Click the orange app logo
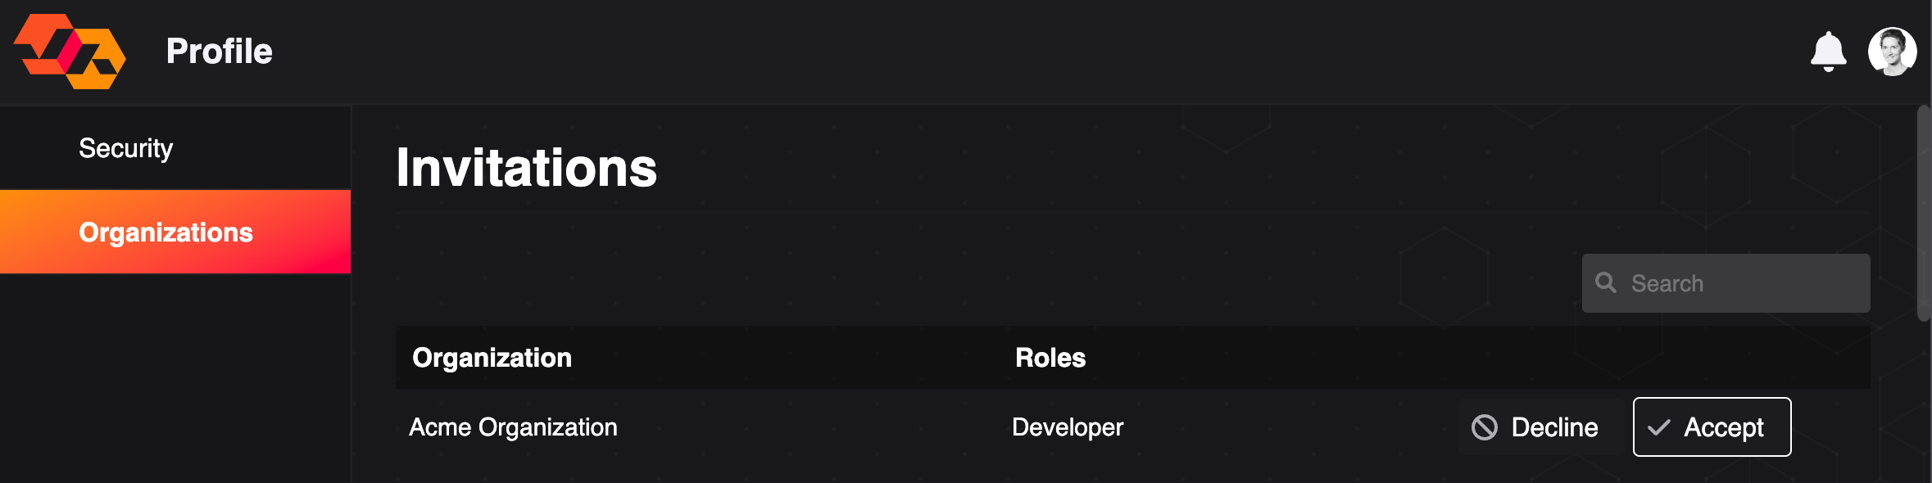 (x=70, y=52)
